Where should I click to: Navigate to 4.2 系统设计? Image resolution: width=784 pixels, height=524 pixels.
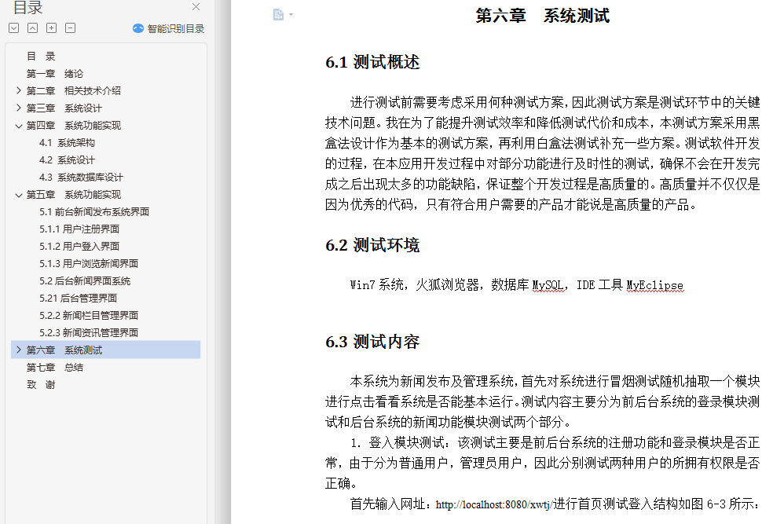[x=67, y=160]
